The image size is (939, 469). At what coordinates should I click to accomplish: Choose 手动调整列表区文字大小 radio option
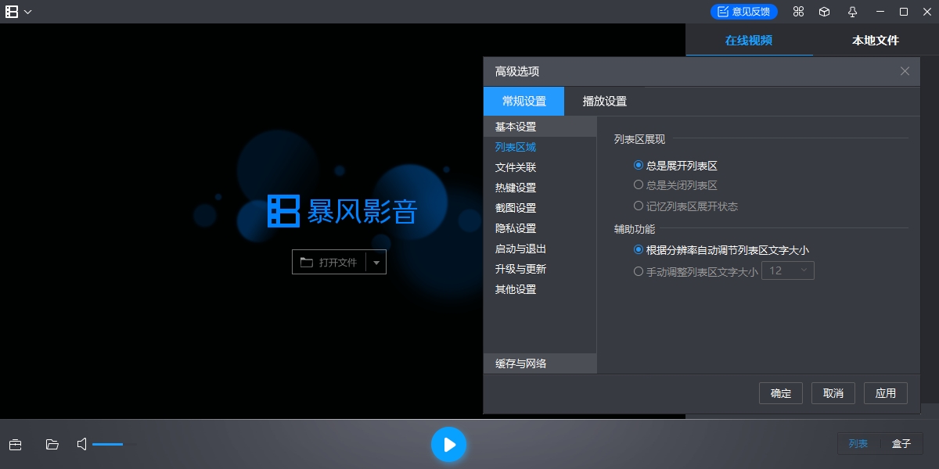click(x=639, y=272)
